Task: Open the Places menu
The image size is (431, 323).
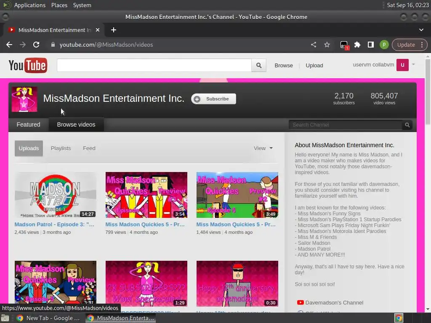Action: point(59,5)
